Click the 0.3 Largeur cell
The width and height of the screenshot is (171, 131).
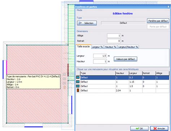pos(136,77)
